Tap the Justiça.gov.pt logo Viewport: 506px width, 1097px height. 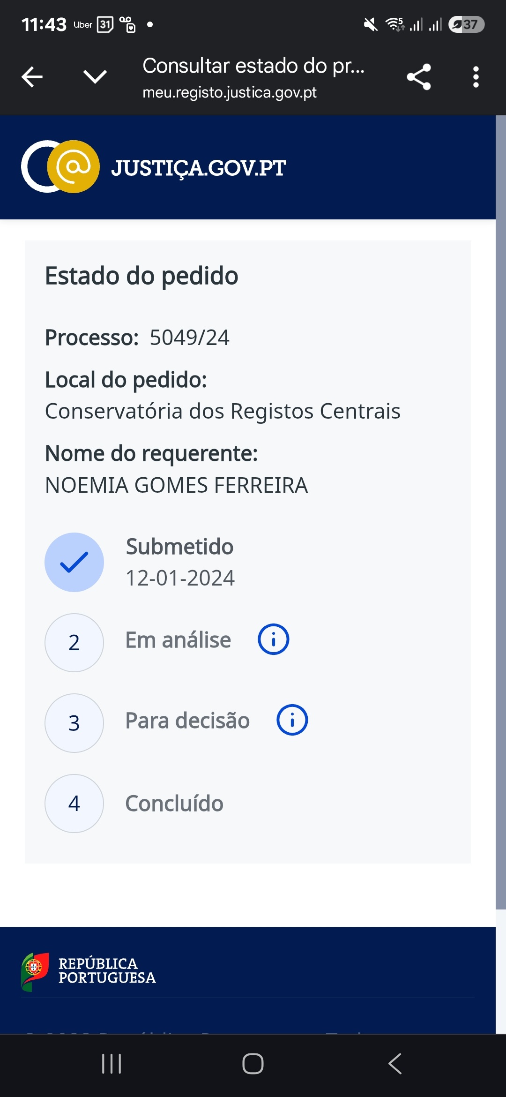[x=60, y=167]
